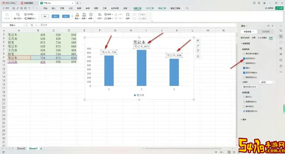The height and width of the screenshot is (154, 285).
Task: Switch to Sheet2 worksheet tab
Action: click(x=21, y=148)
